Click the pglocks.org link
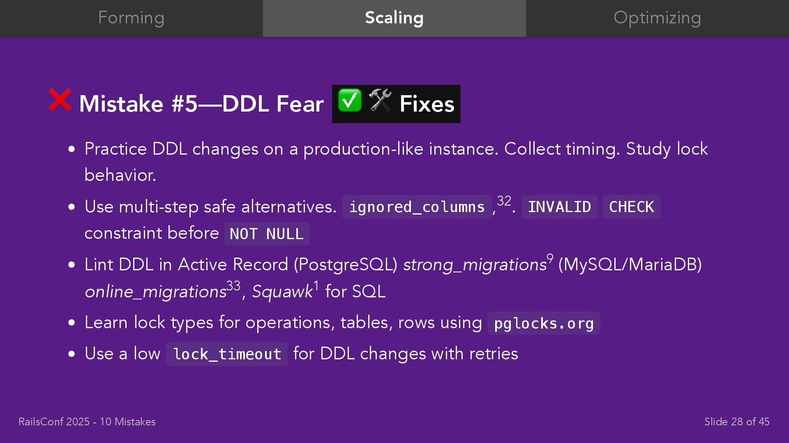789x443 pixels. point(544,323)
